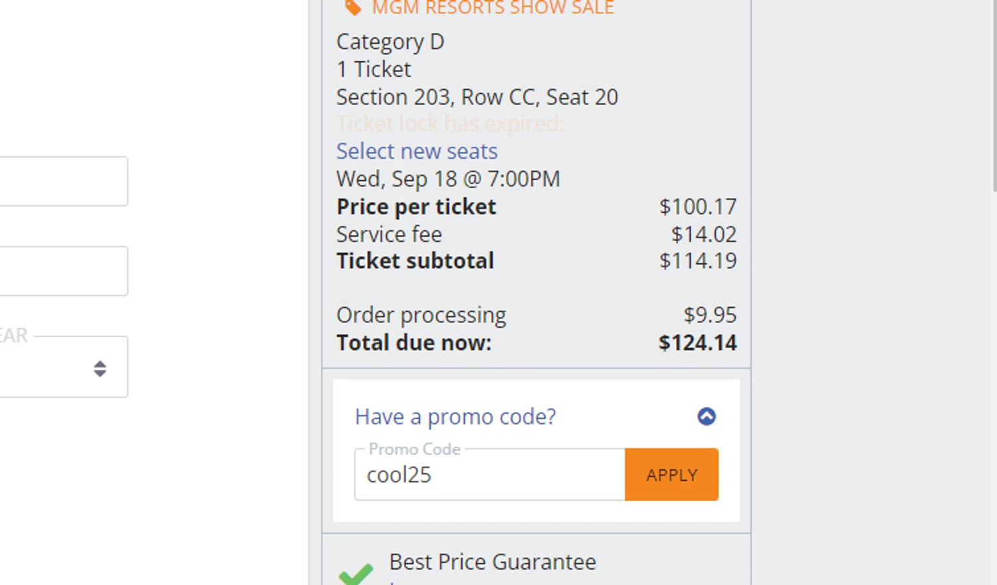
Task: Focus the Promo Code text field
Action: coord(490,475)
